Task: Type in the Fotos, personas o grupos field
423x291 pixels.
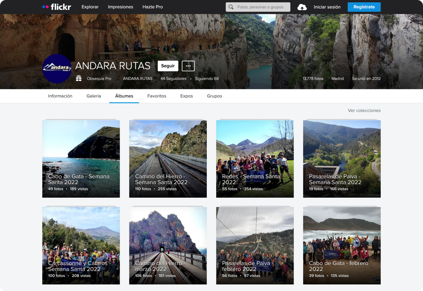Action: (x=261, y=7)
